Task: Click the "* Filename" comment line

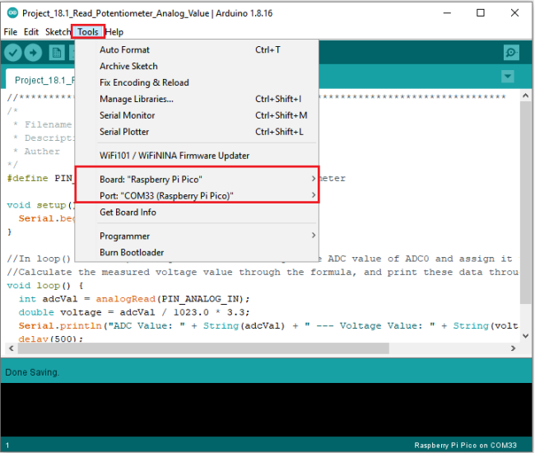Action: click(x=43, y=124)
